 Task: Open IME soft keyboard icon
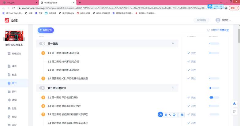click(x=174, y=115)
